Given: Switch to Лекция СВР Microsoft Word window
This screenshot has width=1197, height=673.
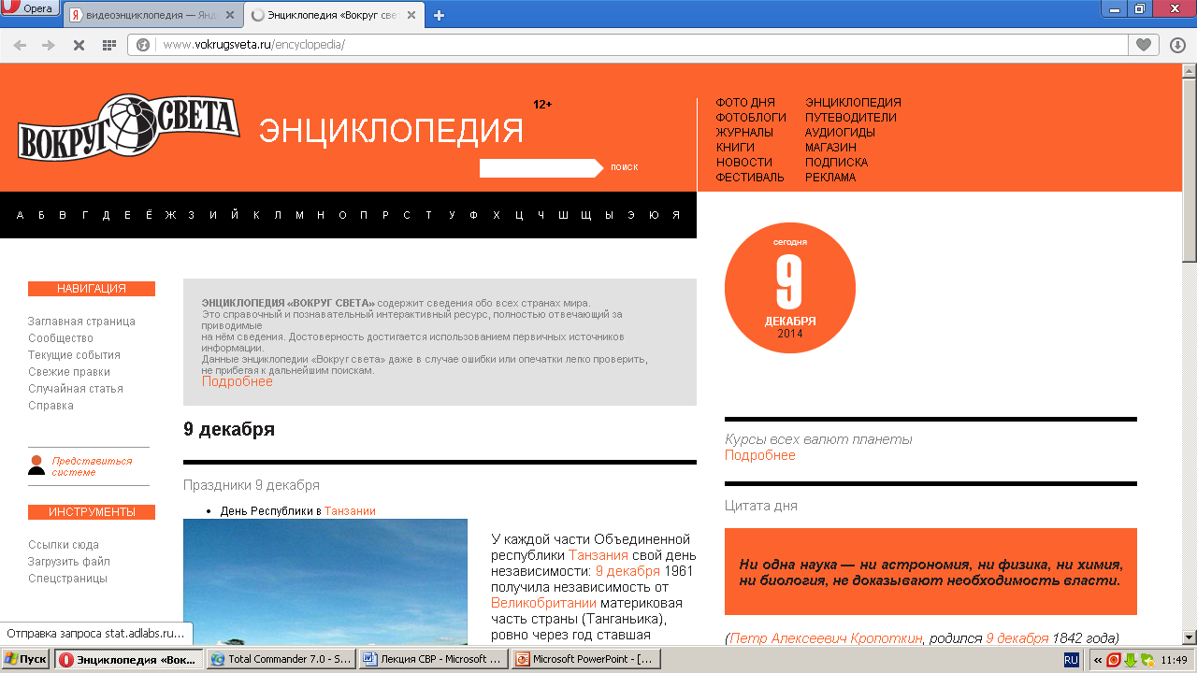Looking at the screenshot, I should 433,659.
